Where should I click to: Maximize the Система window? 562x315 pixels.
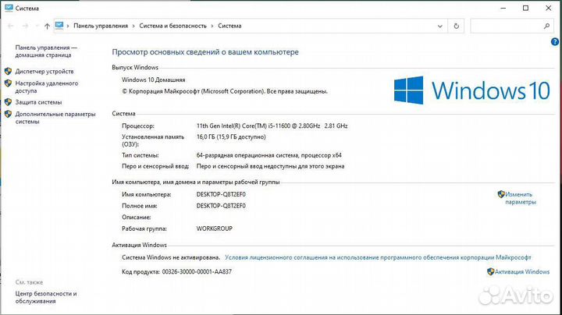(x=525, y=8)
